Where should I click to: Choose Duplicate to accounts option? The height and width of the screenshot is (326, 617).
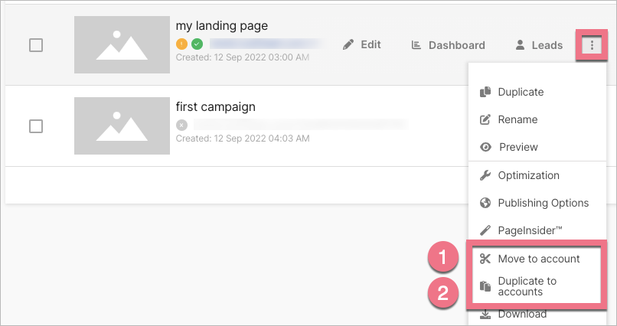[x=527, y=286]
